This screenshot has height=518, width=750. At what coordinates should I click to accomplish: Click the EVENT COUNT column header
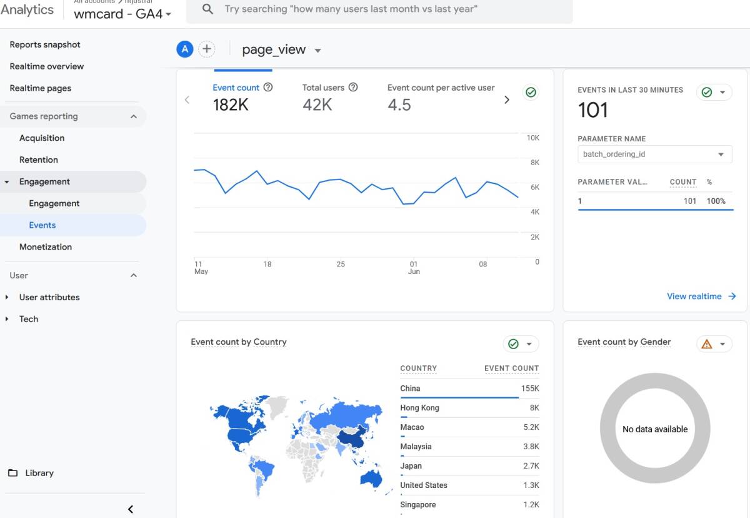point(511,368)
